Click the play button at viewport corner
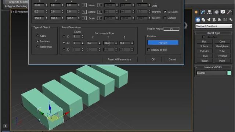This screenshot has height=132, width=235. (x=6, y=126)
